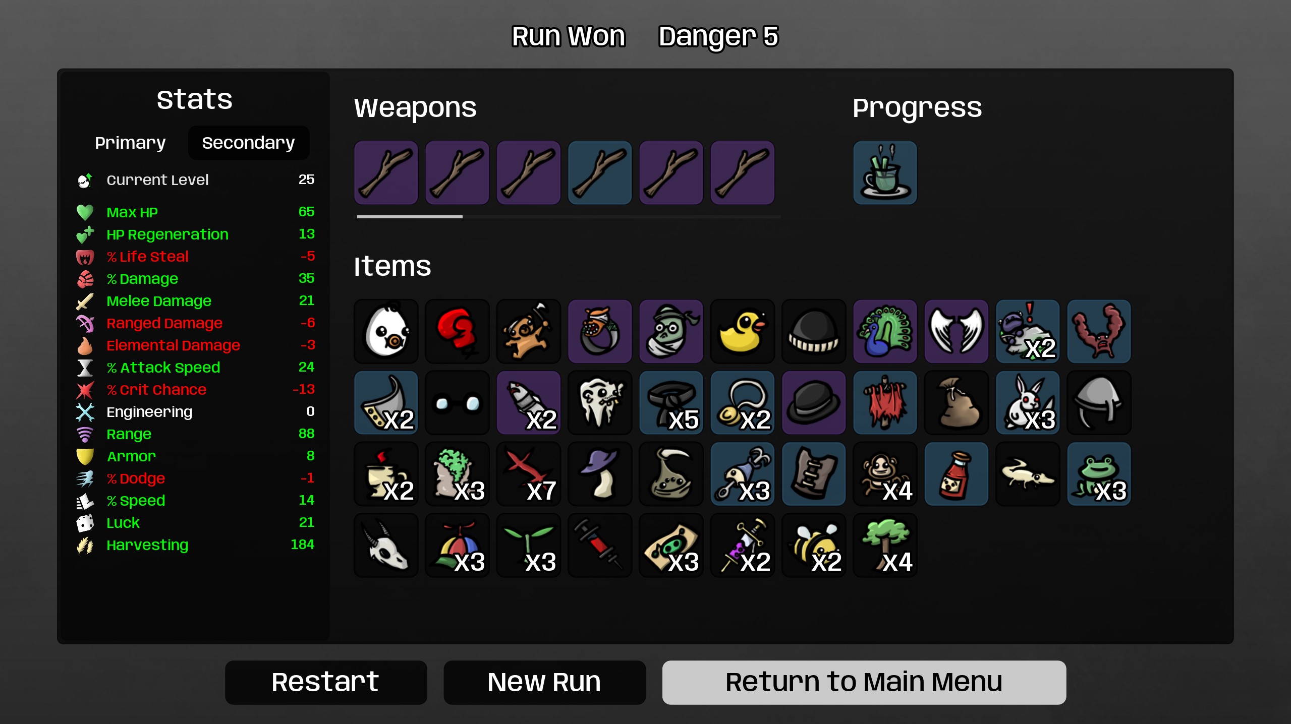This screenshot has width=1291, height=724.
Task: Select the yellow rubber duck item
Action: click(742, 332)
